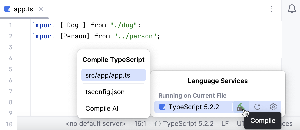
Task: Click the no default server widget
Action: (96, 124)
